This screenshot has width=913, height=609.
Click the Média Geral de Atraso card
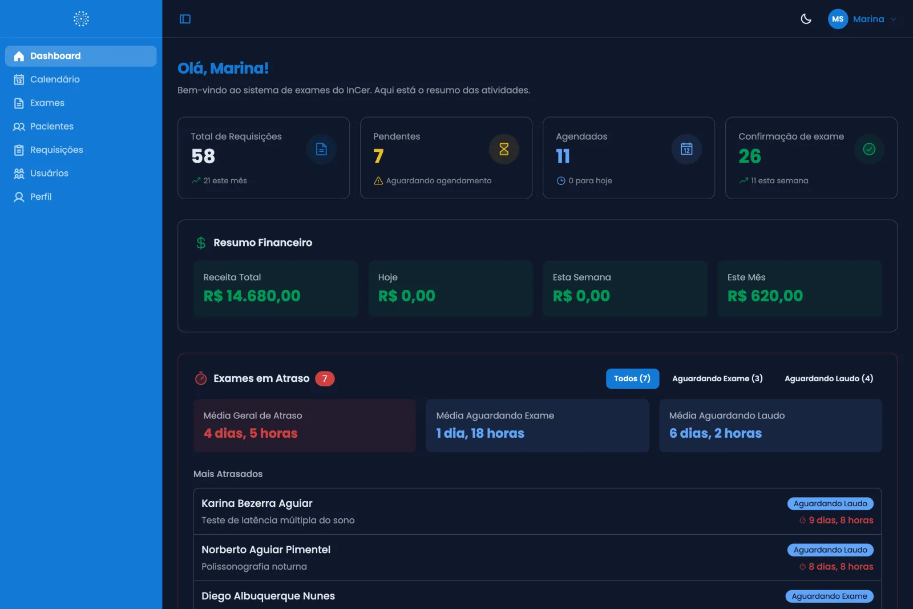305,426
